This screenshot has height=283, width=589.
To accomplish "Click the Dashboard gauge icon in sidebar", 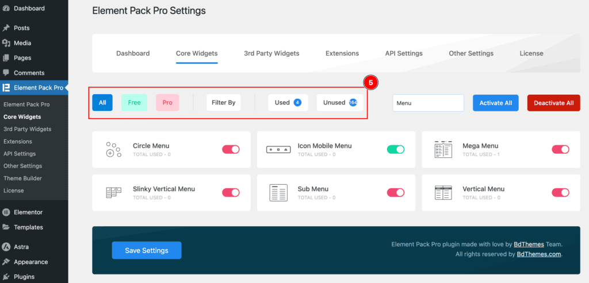I will coord(6,8).
